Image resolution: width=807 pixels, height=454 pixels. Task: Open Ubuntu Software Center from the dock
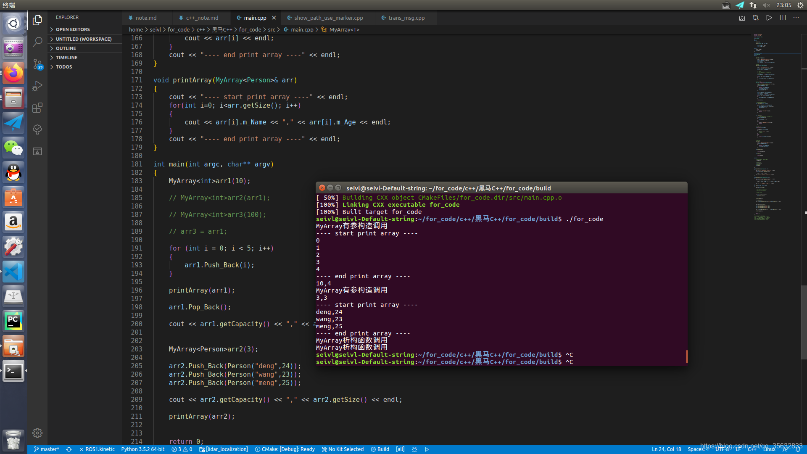point(13,197)
